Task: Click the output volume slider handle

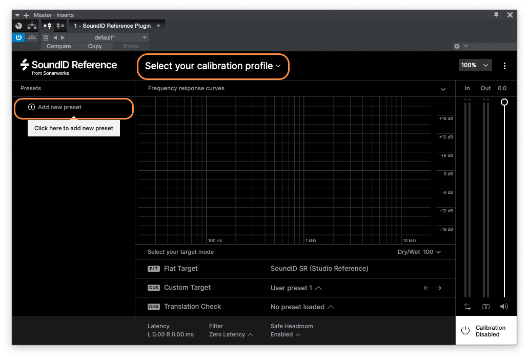Action: tap(504, 102)
